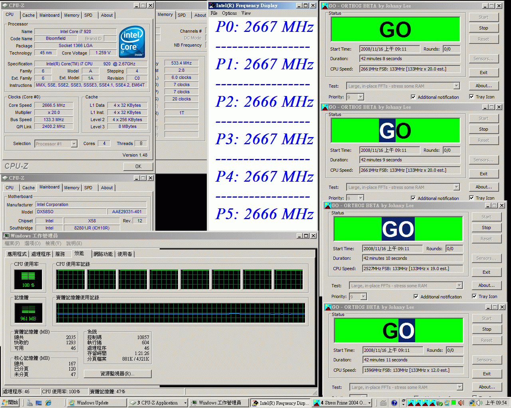Screen dimensions: 511x408
Task: Open 檢視(V) menu in Task Manager
Action: [x=53, y=243]
